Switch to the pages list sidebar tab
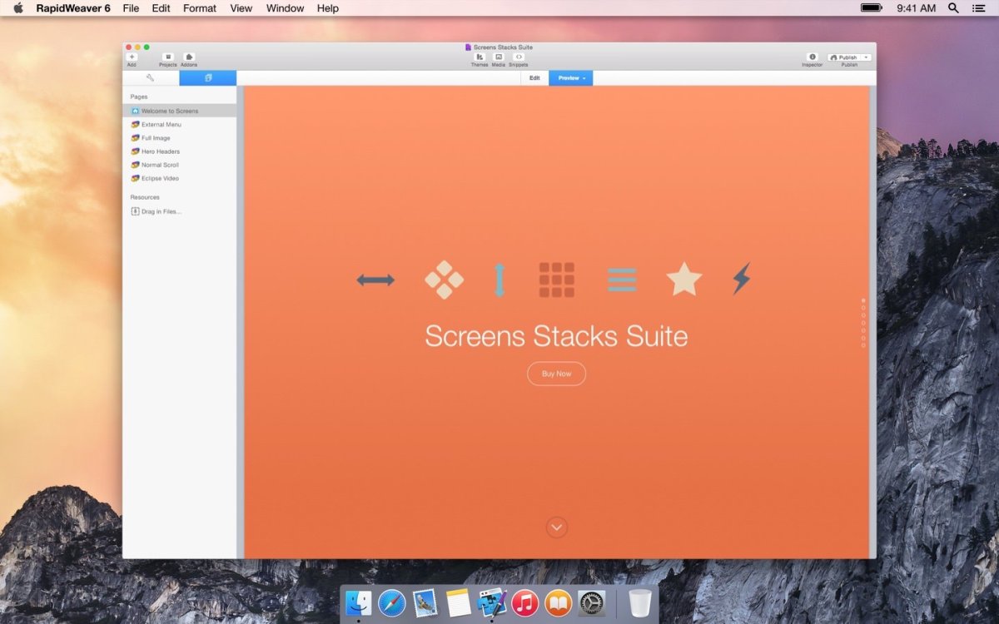Viewport: 999px width, 624px height. (x=208, y=77)
